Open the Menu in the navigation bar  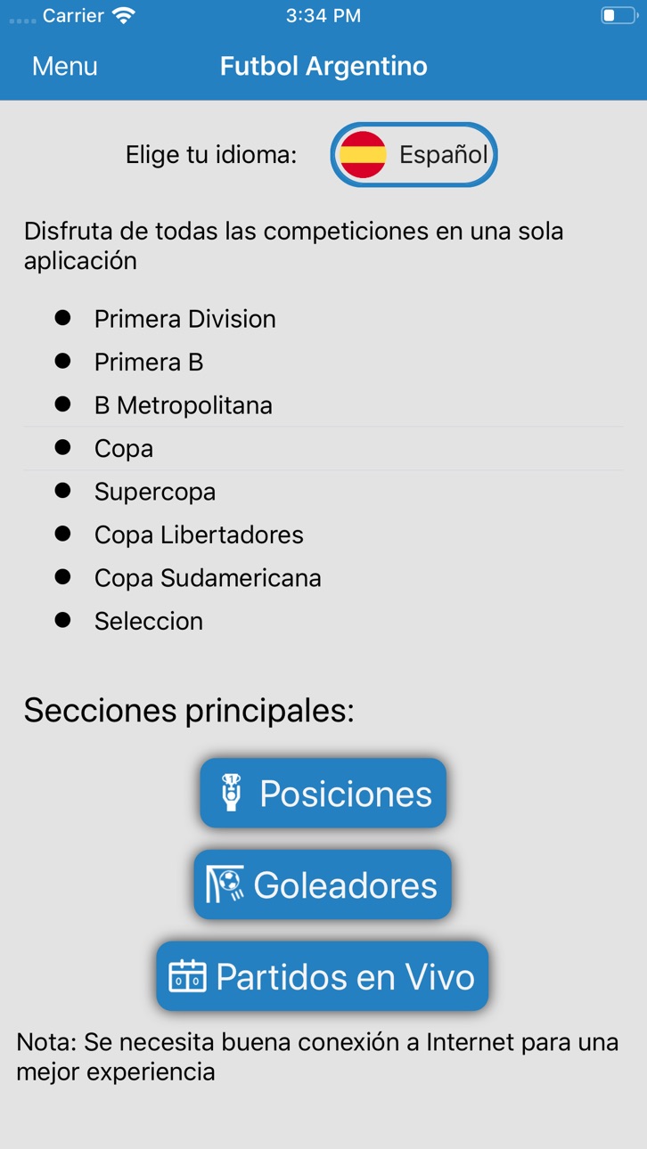pyautogui.click(x=65, y=66)
